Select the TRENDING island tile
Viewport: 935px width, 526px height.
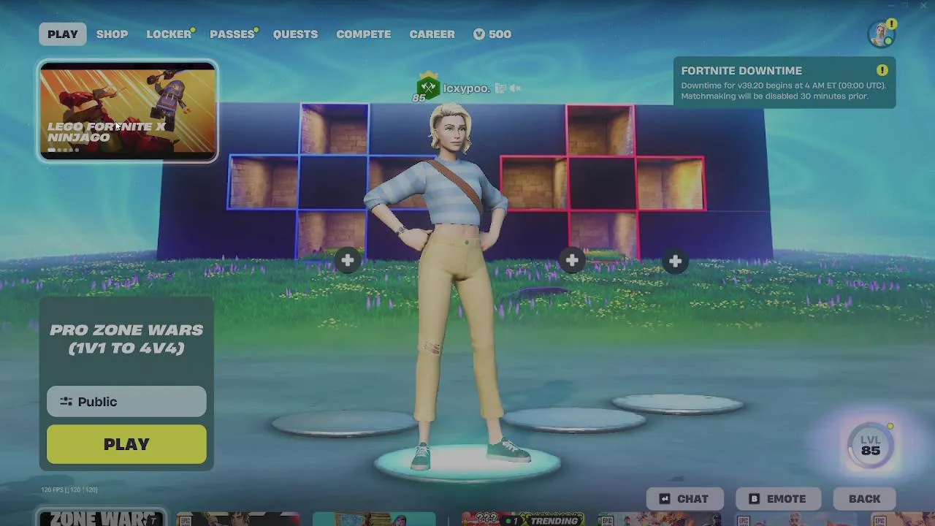coord(523,519)
